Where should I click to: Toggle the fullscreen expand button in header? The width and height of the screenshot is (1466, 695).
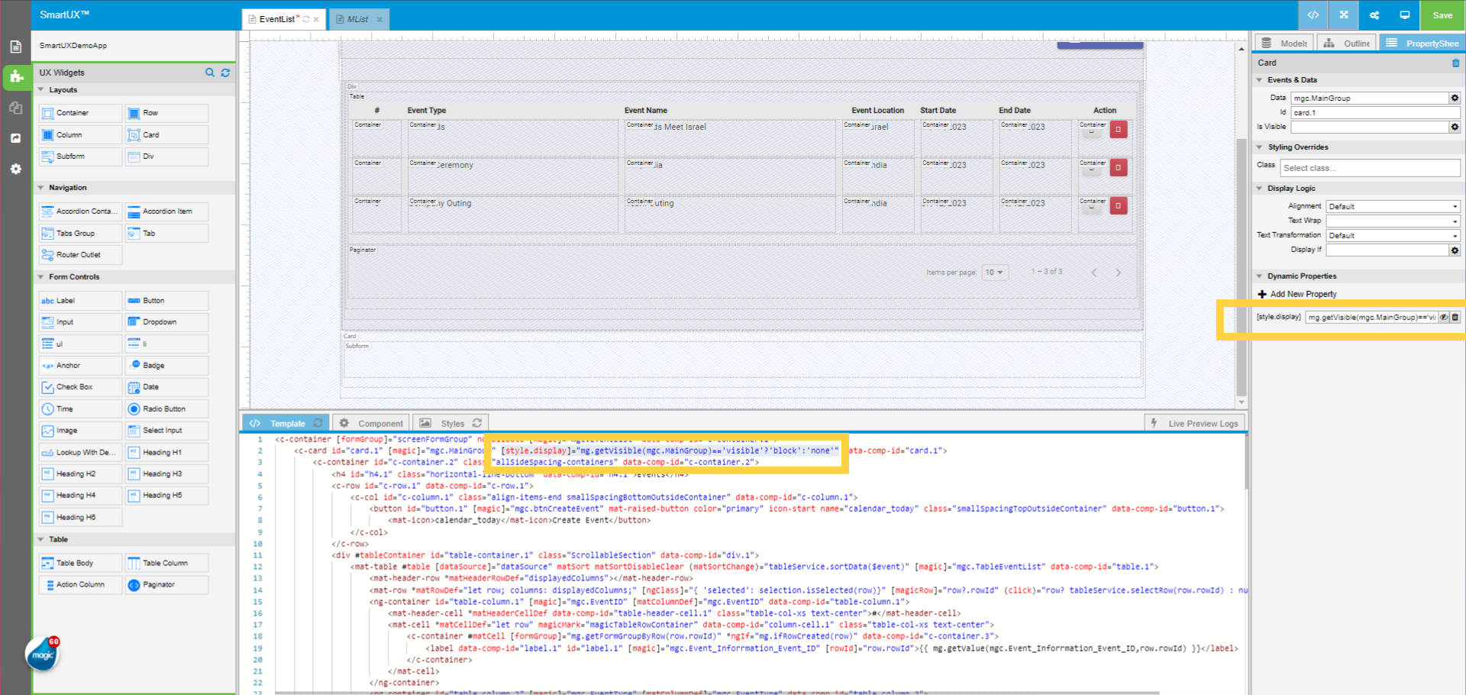tap(1344, 15)
